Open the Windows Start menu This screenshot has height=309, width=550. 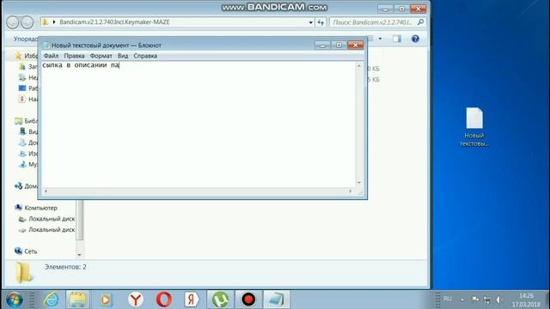pyautogui.click(x=15, y=300)
